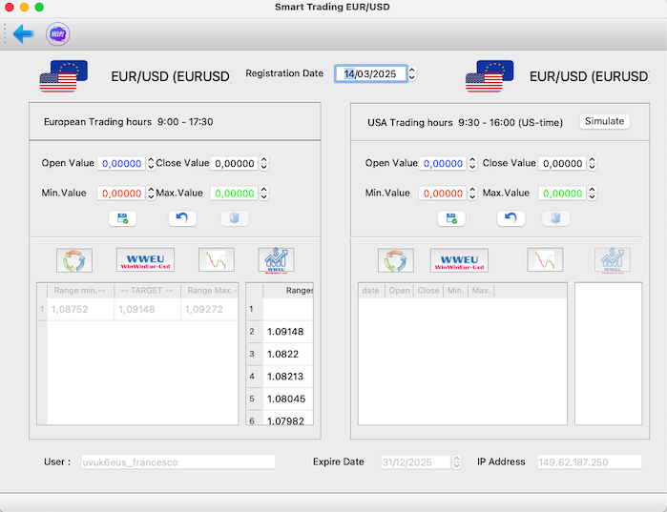Save the European trading values
This screenshot has width=667, height=512.
122,218
